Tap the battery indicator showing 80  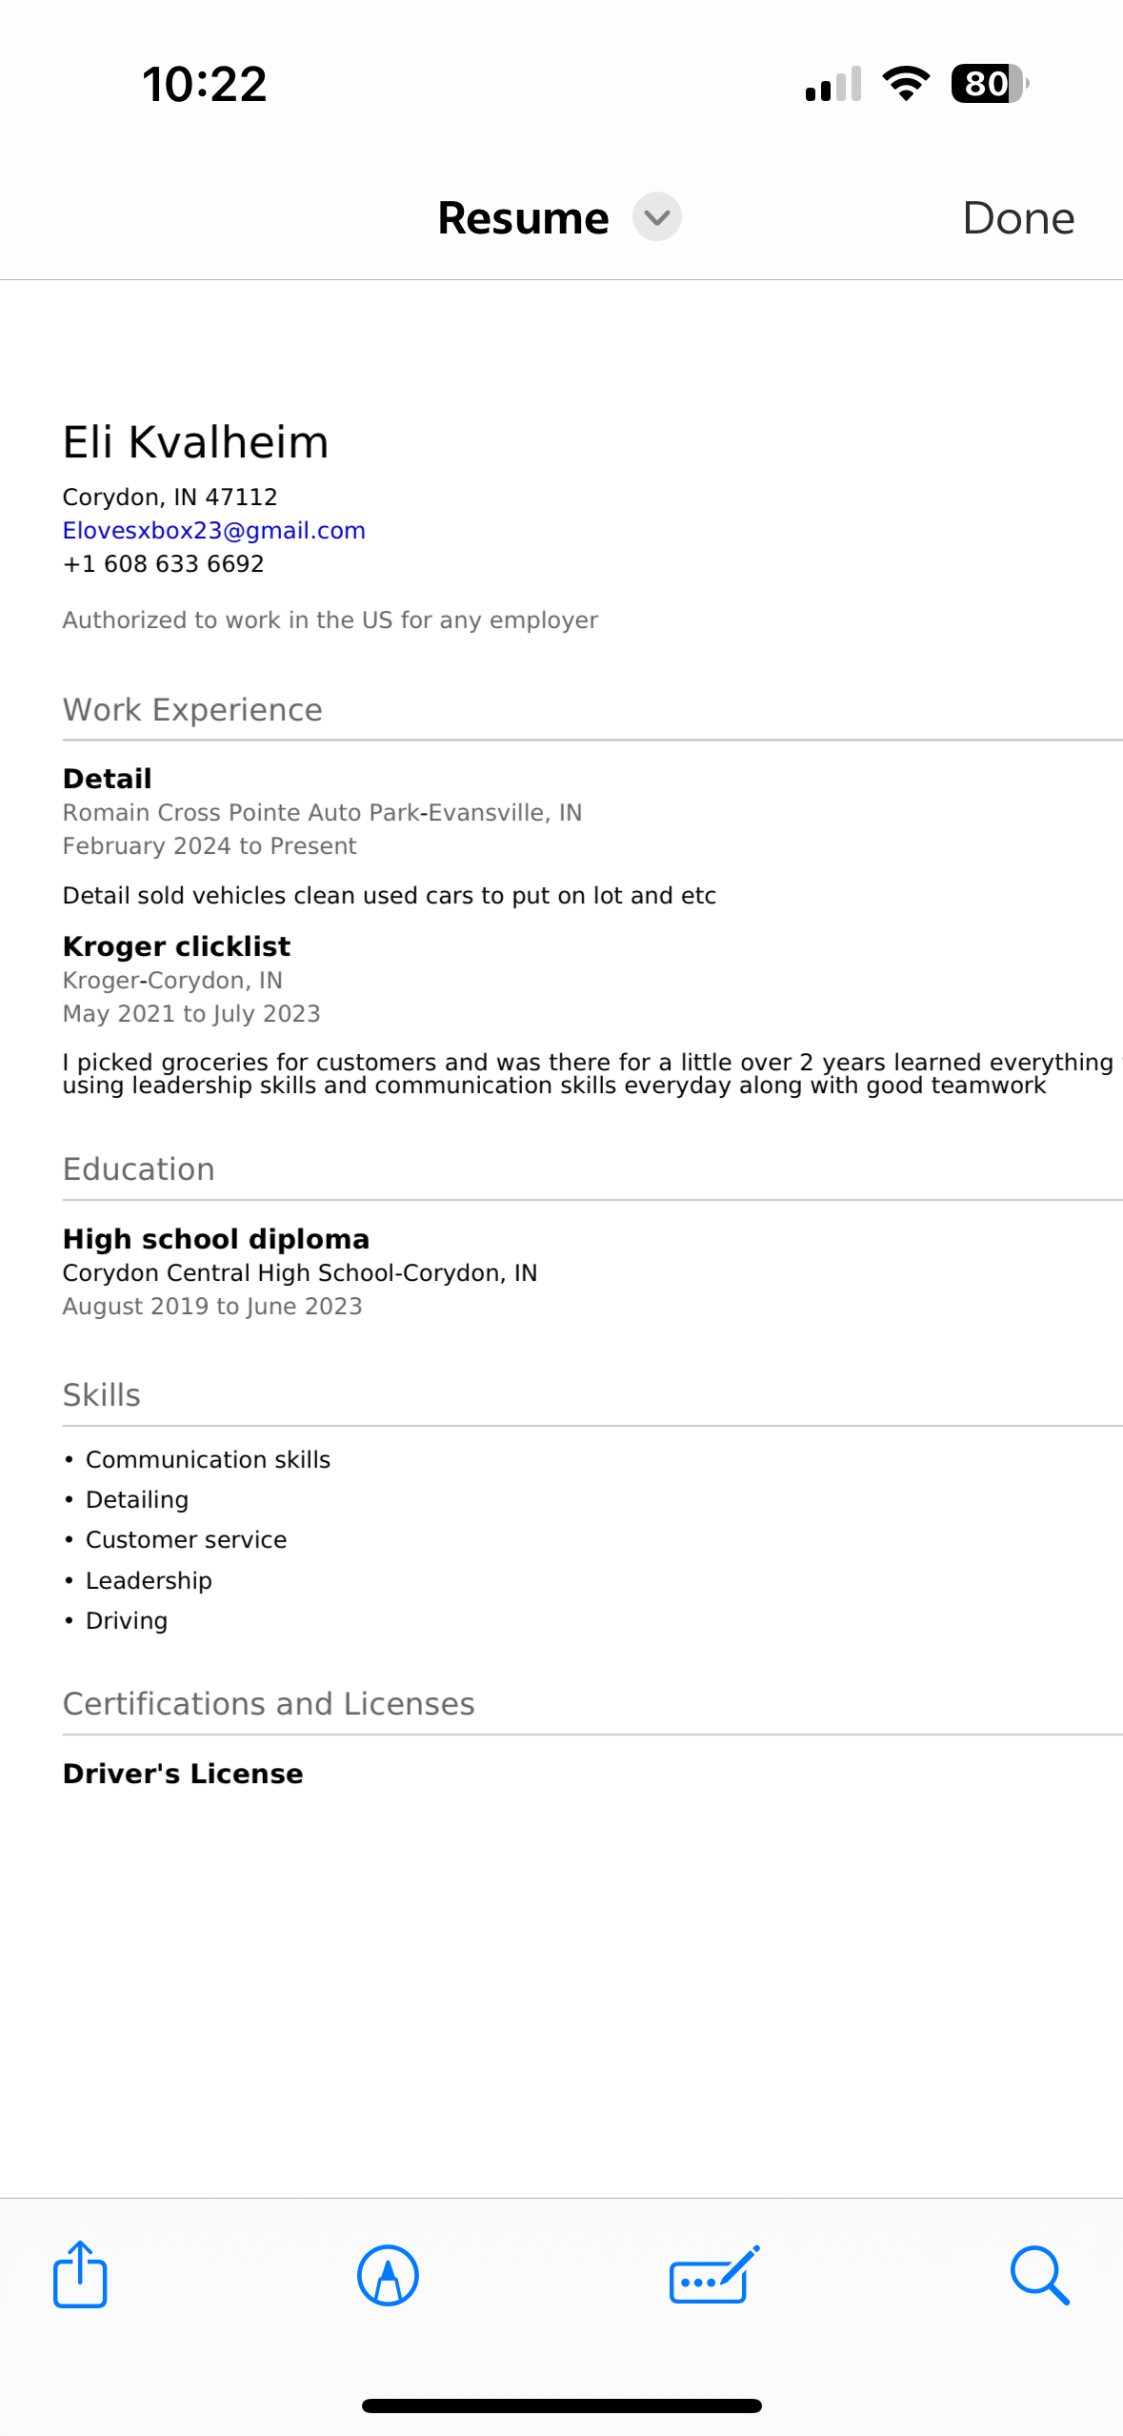(989, 84)
